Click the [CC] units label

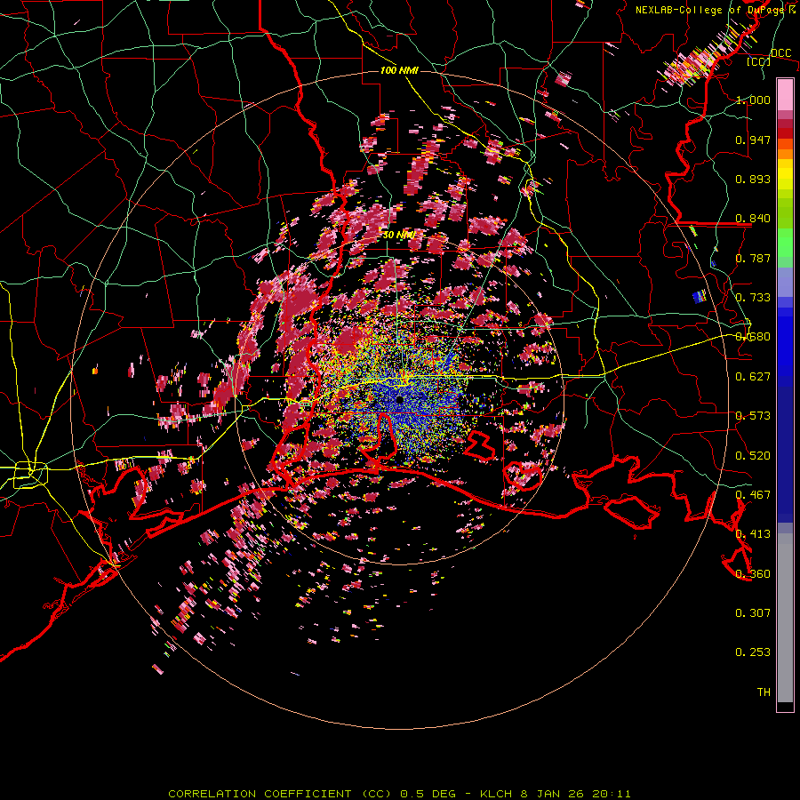click(758, 61)
